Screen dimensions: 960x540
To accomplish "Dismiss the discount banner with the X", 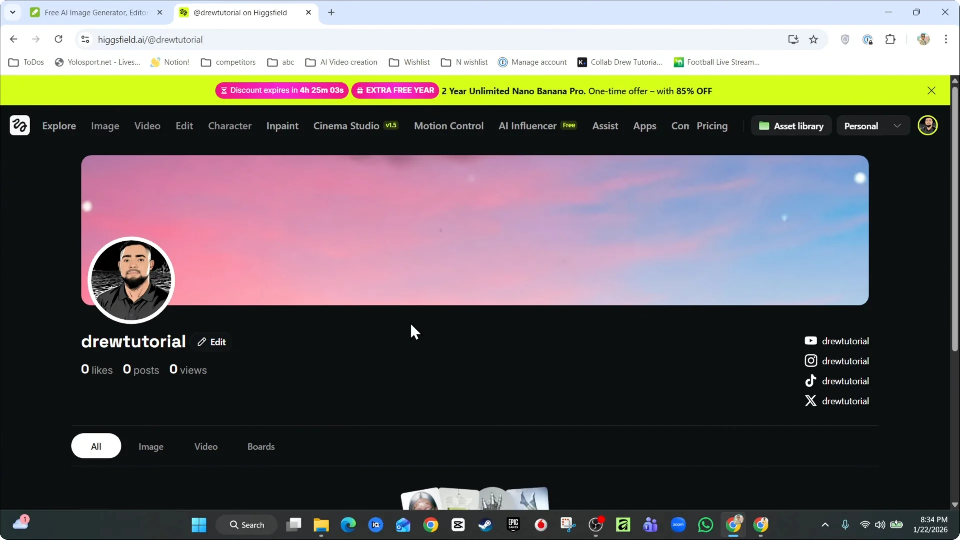I will [931, 90].
